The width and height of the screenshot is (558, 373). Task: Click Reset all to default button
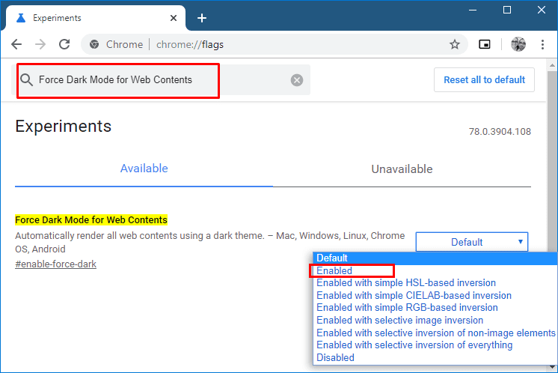pos(484,80)
